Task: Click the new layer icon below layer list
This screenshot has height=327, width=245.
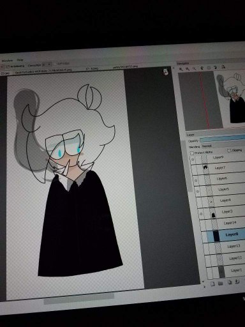Action: (212, 284)
